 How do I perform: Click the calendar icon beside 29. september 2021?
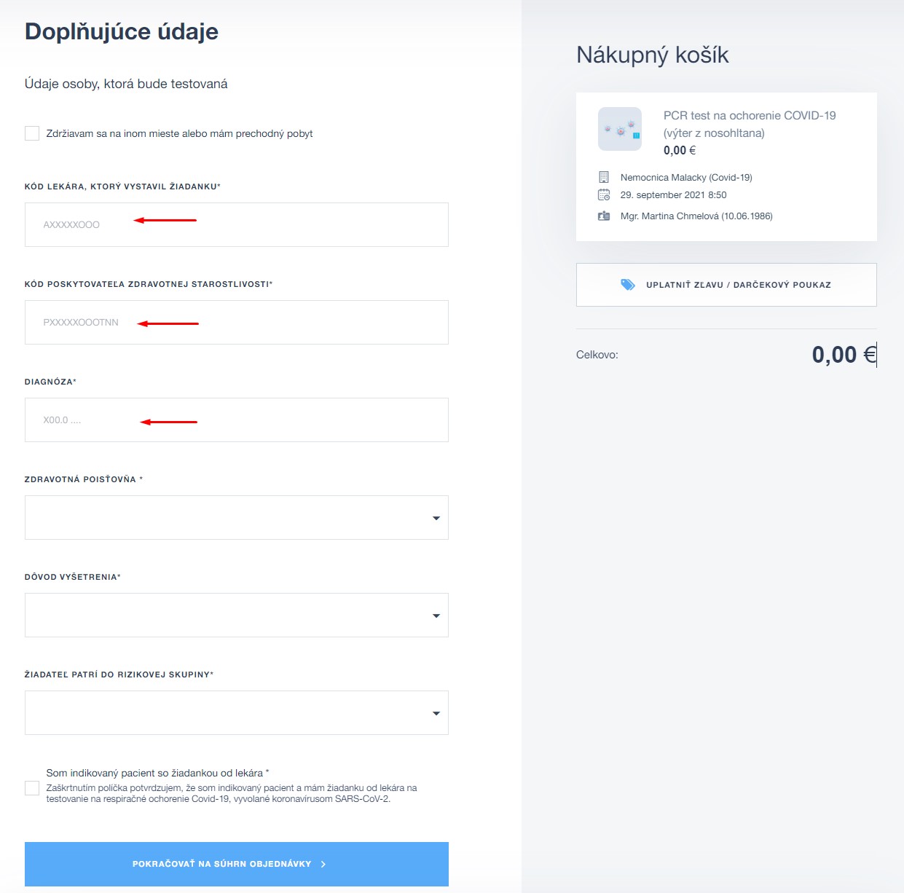[604, 194]
